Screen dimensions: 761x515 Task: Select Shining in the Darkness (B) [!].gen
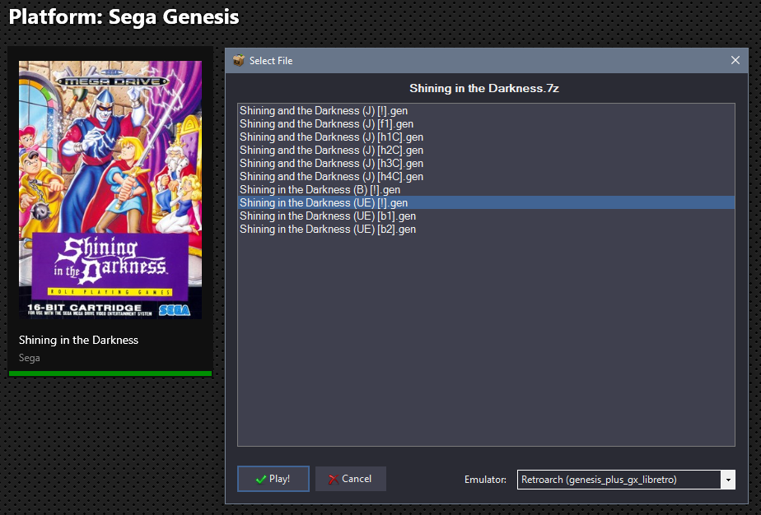486,189
